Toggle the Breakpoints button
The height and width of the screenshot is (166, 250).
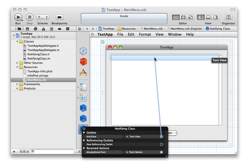coord(59,17)
